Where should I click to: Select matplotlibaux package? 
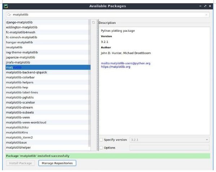pyautogui.click(x=48, y=142)
